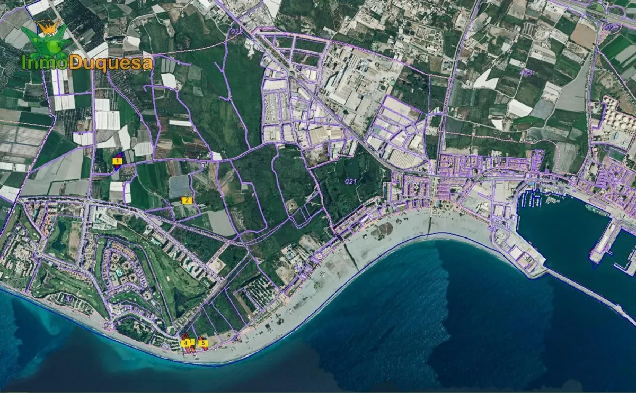Image resolution: width=636 pixels, height=393 pixels.
Task: Open yellow property marker 5
Action: click(x=203, y=343)
